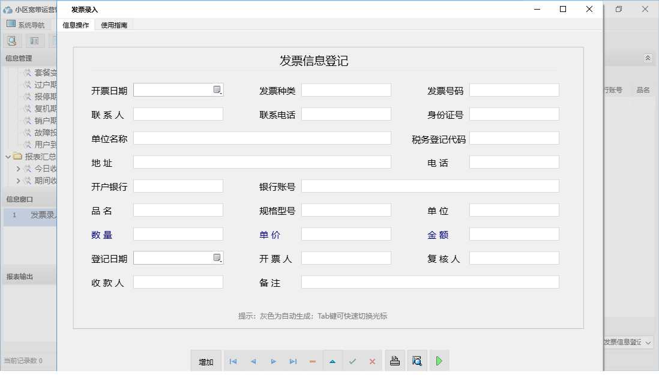659x375 pixels.
Task: Expand the 今日收 tree node
Action: click(x=19, y=170)
